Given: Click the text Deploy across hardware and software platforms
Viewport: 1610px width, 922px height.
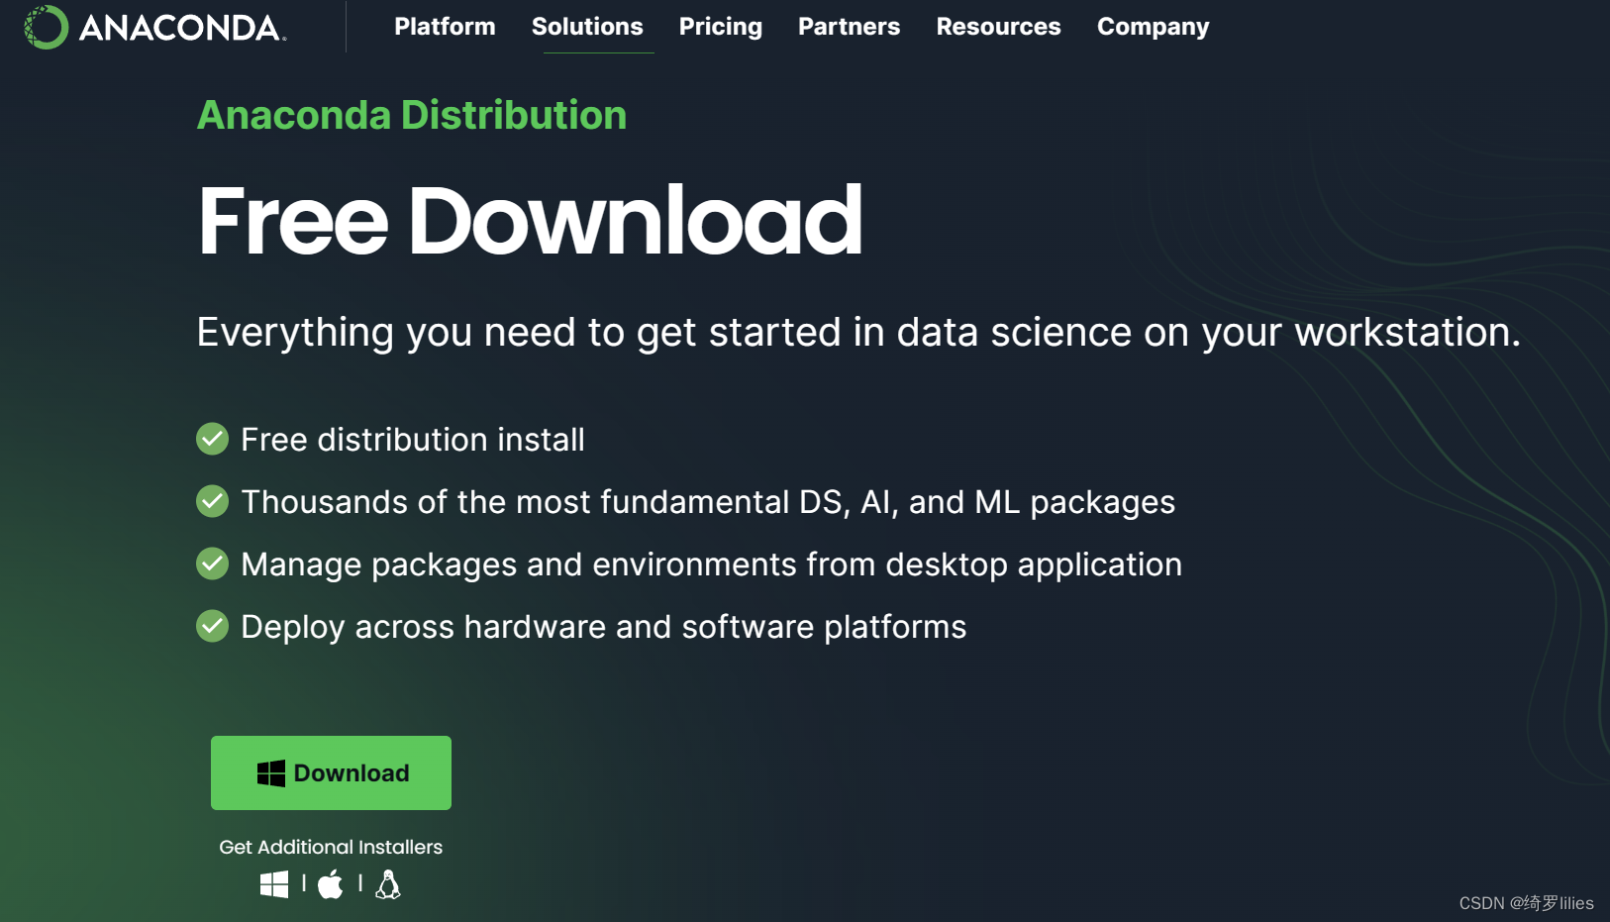Looking at the screenshot, I should [x=604, y=627].
